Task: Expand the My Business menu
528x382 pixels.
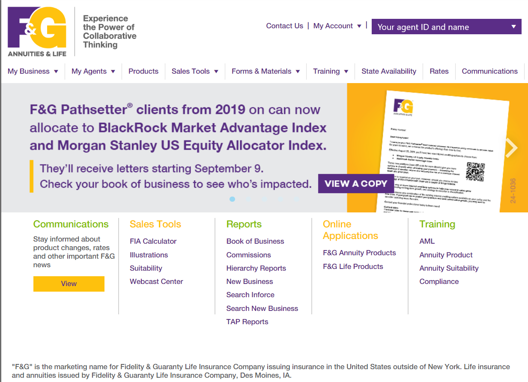Action: click(x=33, y=71)
